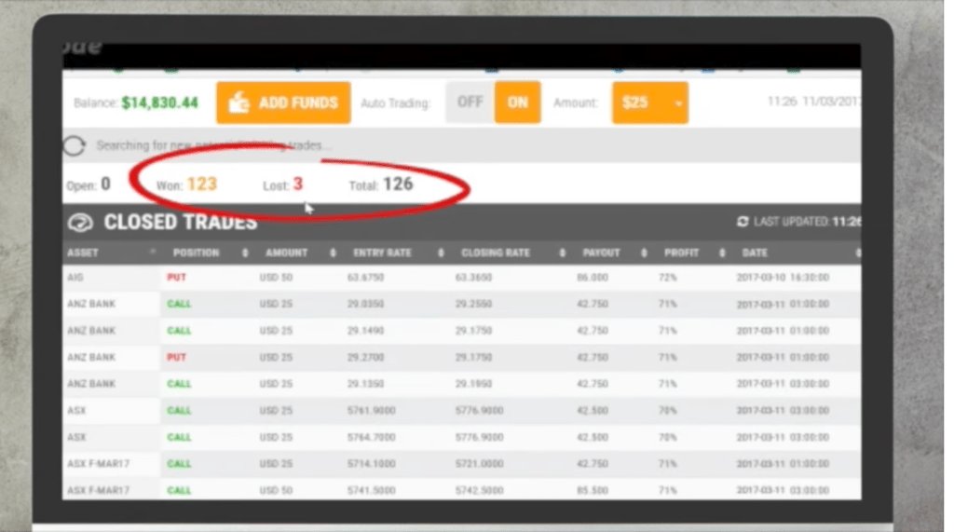Click sort arrow of the ASSET column
The width and height of the screenshot is (954, 532).
153,252
